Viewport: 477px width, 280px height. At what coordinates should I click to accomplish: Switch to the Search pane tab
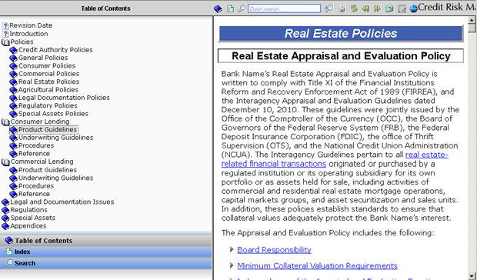(x=106, y=263)
